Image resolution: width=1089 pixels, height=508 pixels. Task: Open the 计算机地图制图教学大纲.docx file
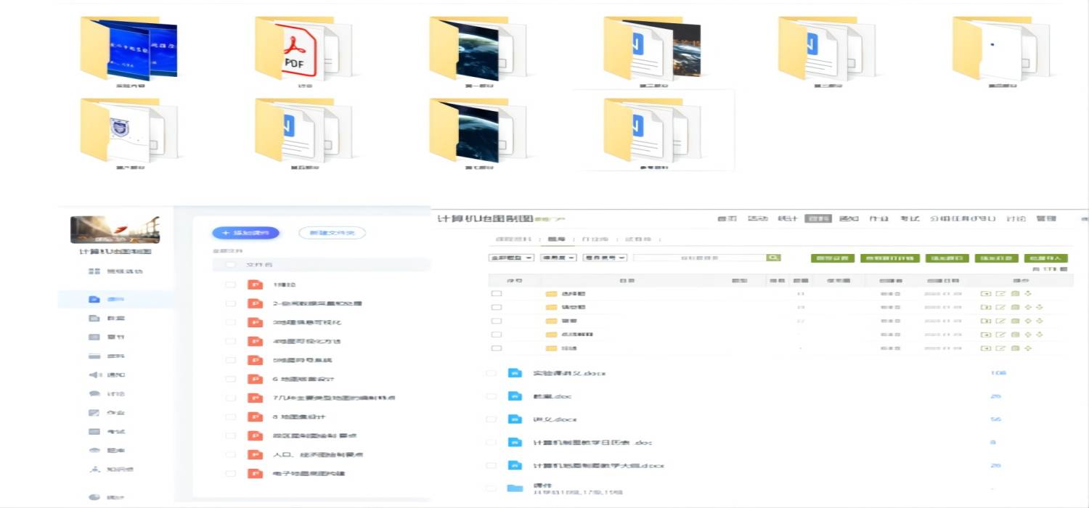coord(599,465)
